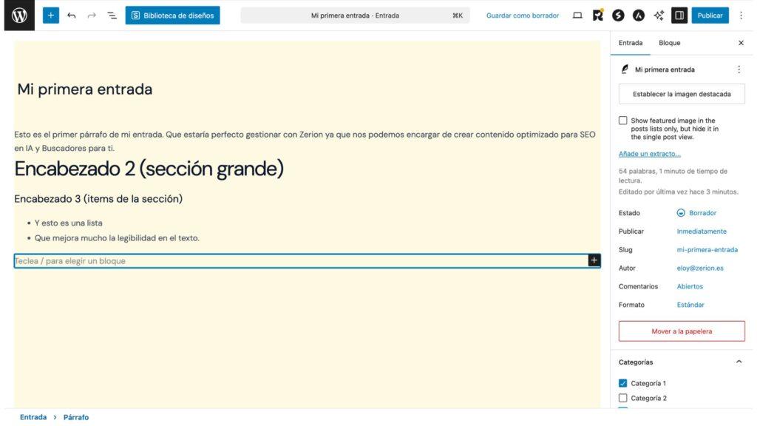Click the empty 'Teclea / para elegir un bloque' paragraph
This screenshot has height=426, width=757.
(296, 261)
